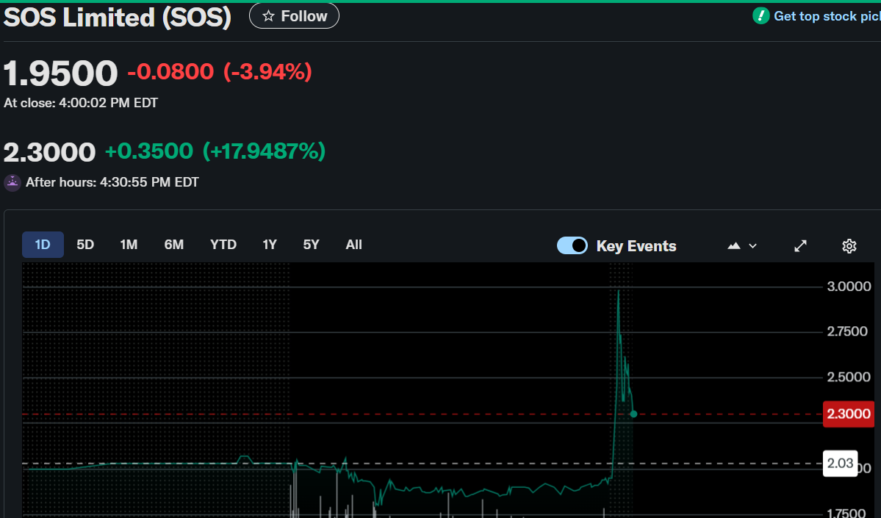
Task: Expand chart to full screen
Action: [x=801, y=246]
